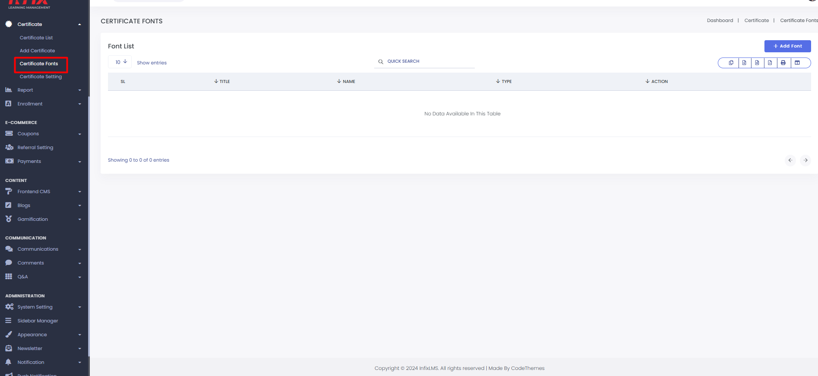This screenshot has width=818, height=376.
Task: Export font list as CSV file
Action: click(x=757, y=63)
